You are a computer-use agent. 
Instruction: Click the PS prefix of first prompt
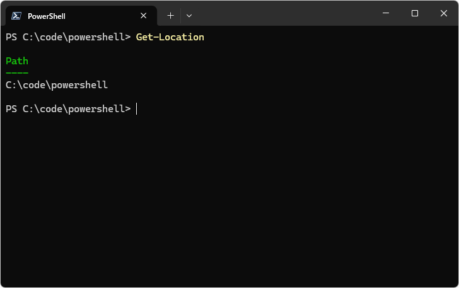click(11, 37)
